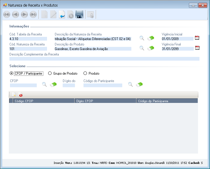The height and width of the screenshot is (169, 210).
Task: Open the Vigência Final calendar picker
Action: point(197,48)
